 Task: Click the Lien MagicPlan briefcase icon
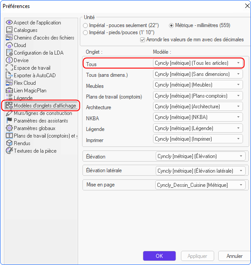(9, 91)
